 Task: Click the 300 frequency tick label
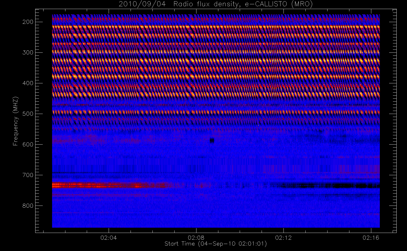pyautogui.click(x=28, y=52)
